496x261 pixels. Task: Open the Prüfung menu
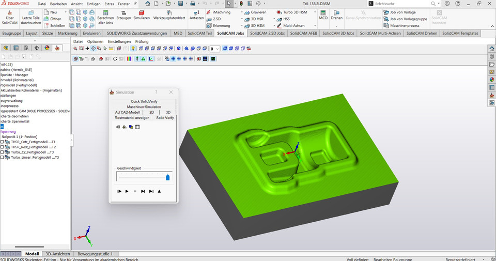[x=142, y=41]
